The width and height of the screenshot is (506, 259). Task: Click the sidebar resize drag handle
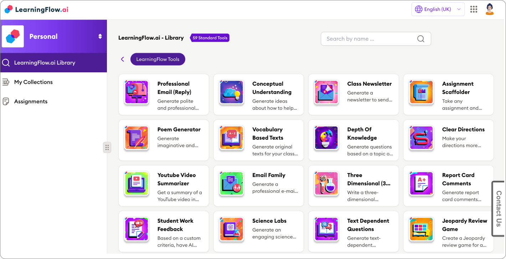tap(107, 147)
